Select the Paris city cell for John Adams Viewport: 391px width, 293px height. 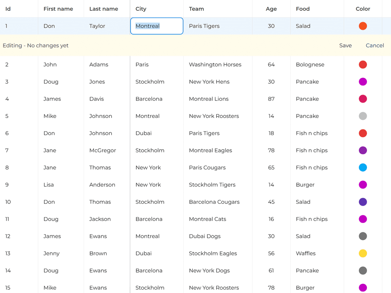pyautogui.click(x=142, y=64)
